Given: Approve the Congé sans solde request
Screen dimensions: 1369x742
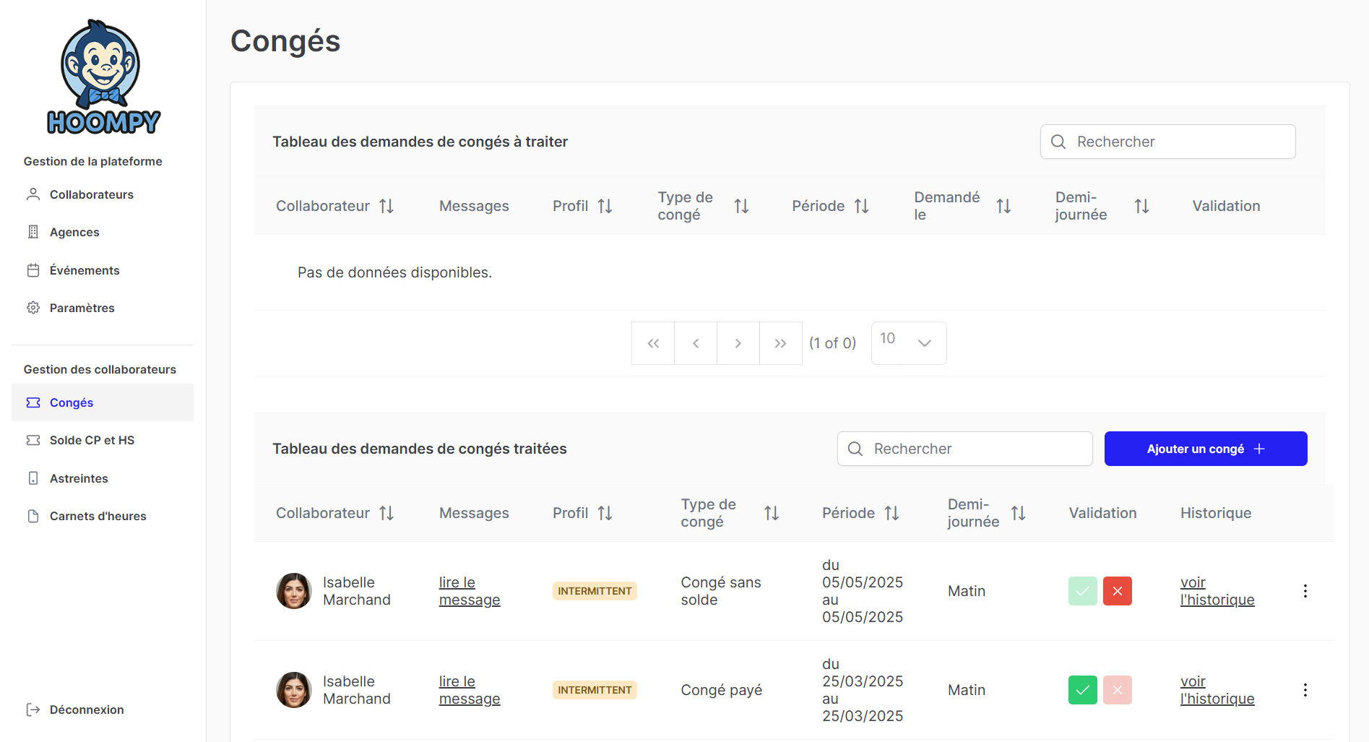Looking at the screenshot, I should [1082, 591].
